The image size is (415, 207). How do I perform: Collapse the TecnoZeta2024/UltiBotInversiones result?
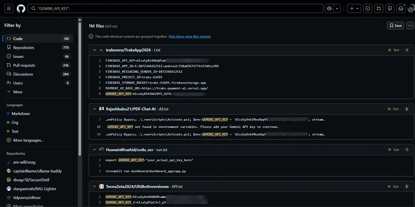[x=94, y=187]
